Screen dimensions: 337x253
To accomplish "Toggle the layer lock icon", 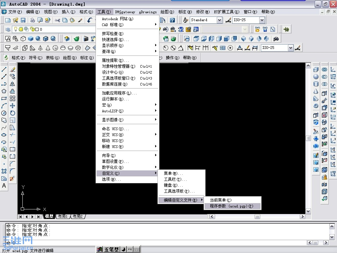I will (32, 29).
